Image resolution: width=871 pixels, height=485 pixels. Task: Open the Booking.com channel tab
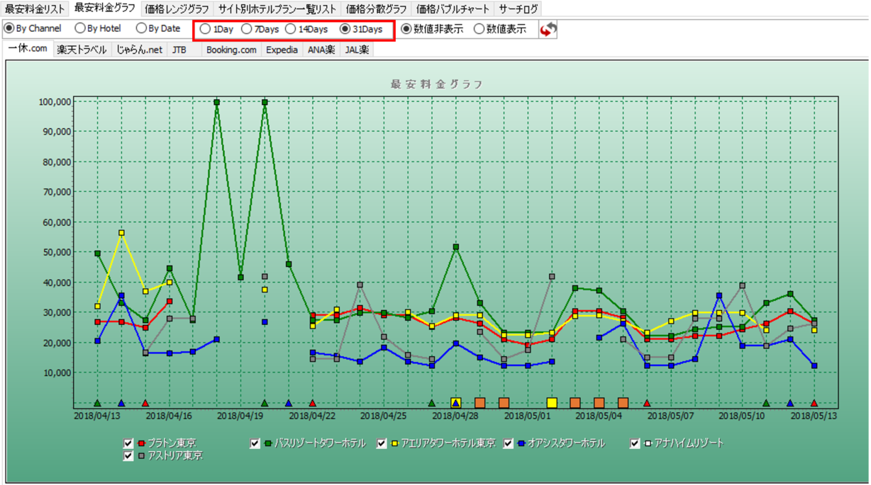pos(231,50)
